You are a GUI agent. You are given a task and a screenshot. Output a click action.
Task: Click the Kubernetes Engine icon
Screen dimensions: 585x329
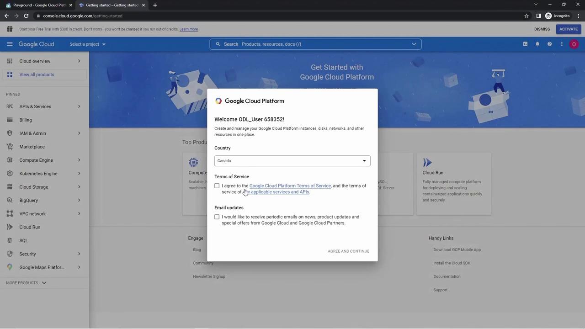pos(10,173)
